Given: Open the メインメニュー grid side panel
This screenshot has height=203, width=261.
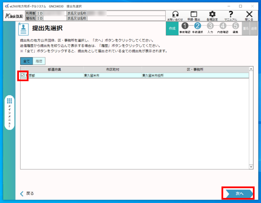Looking at the screenshot, I should point(9,113).
